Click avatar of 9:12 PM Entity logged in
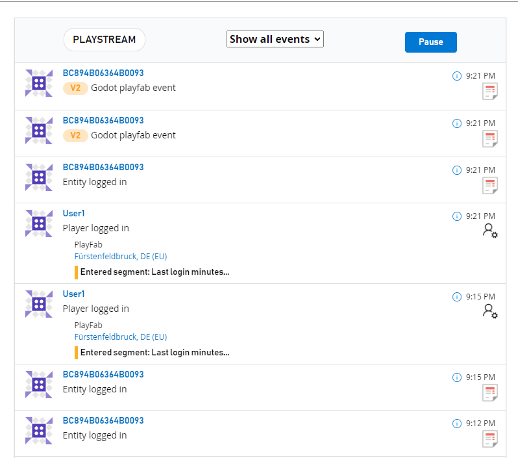This screenshot has height=458, width=518. [x=39, y=431]
